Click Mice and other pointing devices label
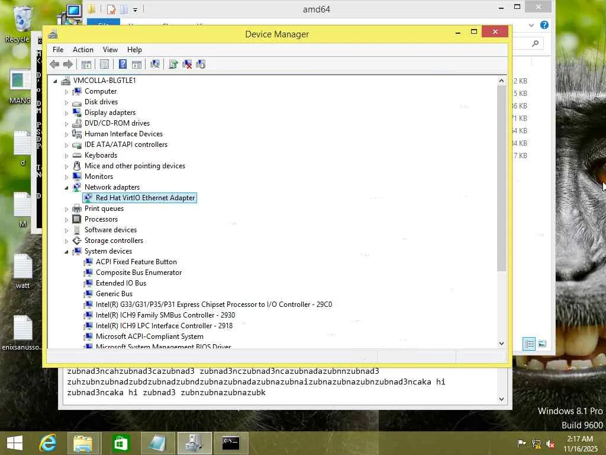Screen dimensions: 606x455 point(135,166)
